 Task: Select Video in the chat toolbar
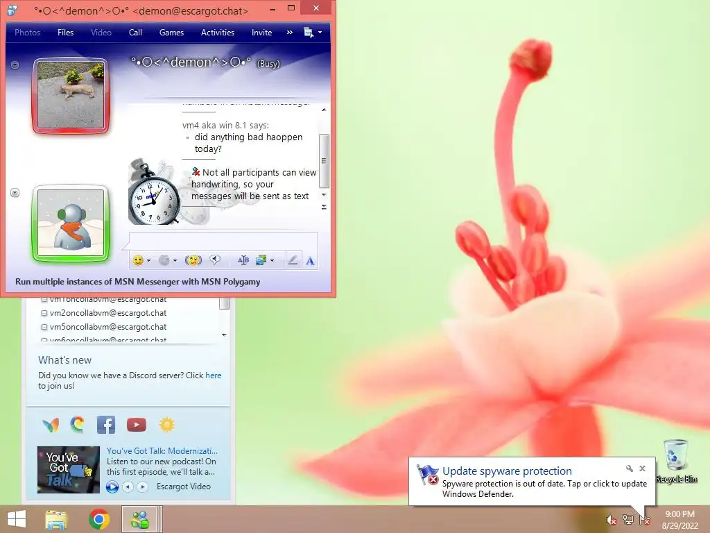[x=101, y=33]
